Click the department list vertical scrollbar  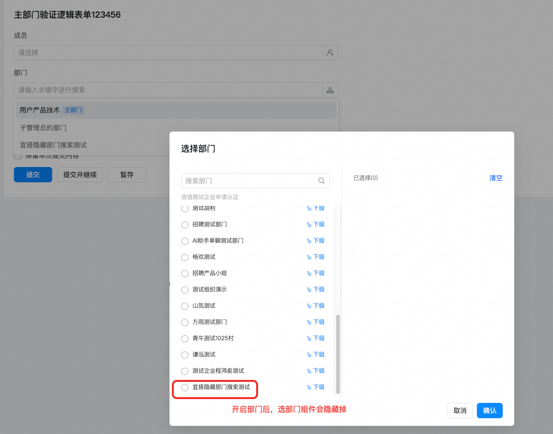pyautogui.click(x=338, y=354)
